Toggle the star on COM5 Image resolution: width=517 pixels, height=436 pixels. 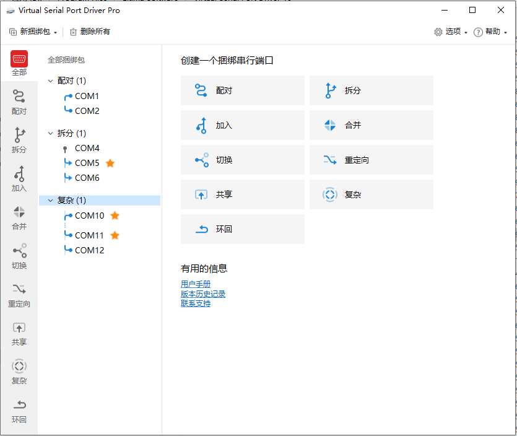(x=110, y=163)
